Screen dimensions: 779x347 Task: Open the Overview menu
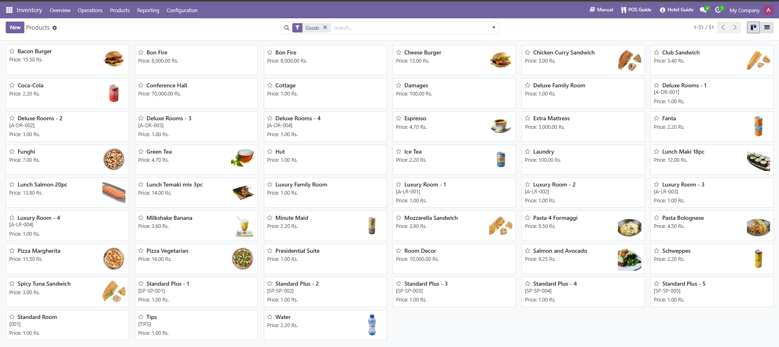60,11
